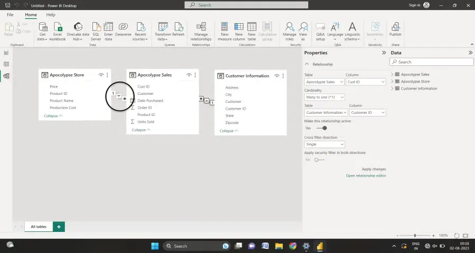Switch to Table view in sidebar

tap(6, 64)
